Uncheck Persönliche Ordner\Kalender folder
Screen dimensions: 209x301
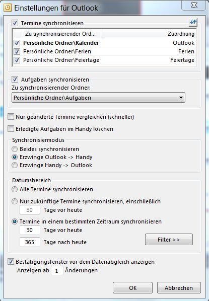coord(17,43)
